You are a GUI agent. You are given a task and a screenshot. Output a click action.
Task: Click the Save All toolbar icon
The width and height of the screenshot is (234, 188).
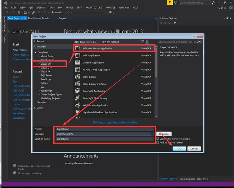click(x=33, y=12)
